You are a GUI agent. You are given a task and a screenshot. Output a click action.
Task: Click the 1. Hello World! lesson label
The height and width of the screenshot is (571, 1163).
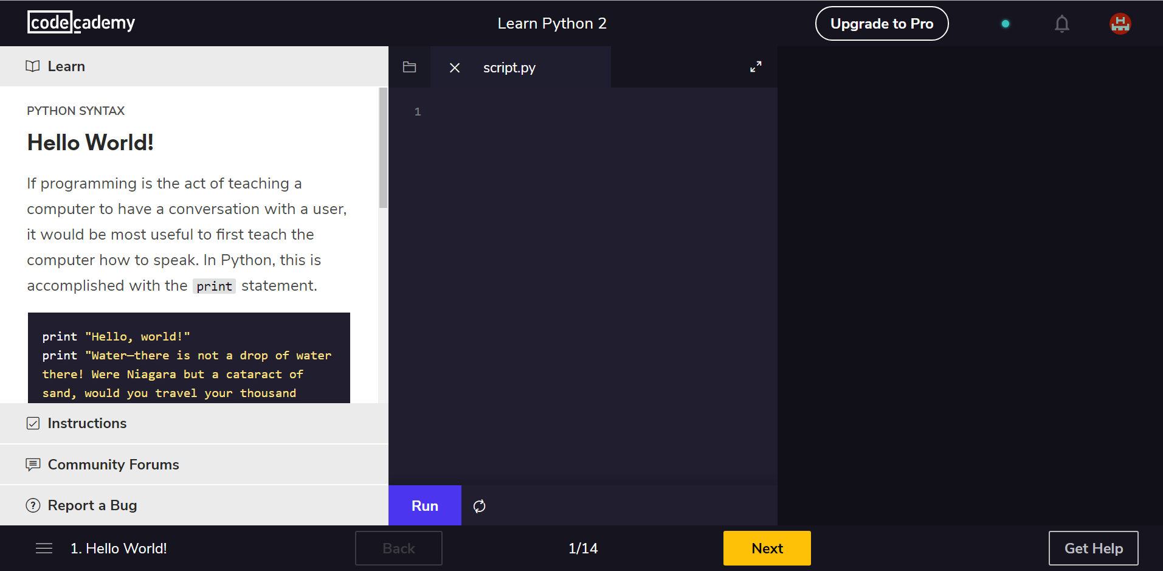coord(119,549)
